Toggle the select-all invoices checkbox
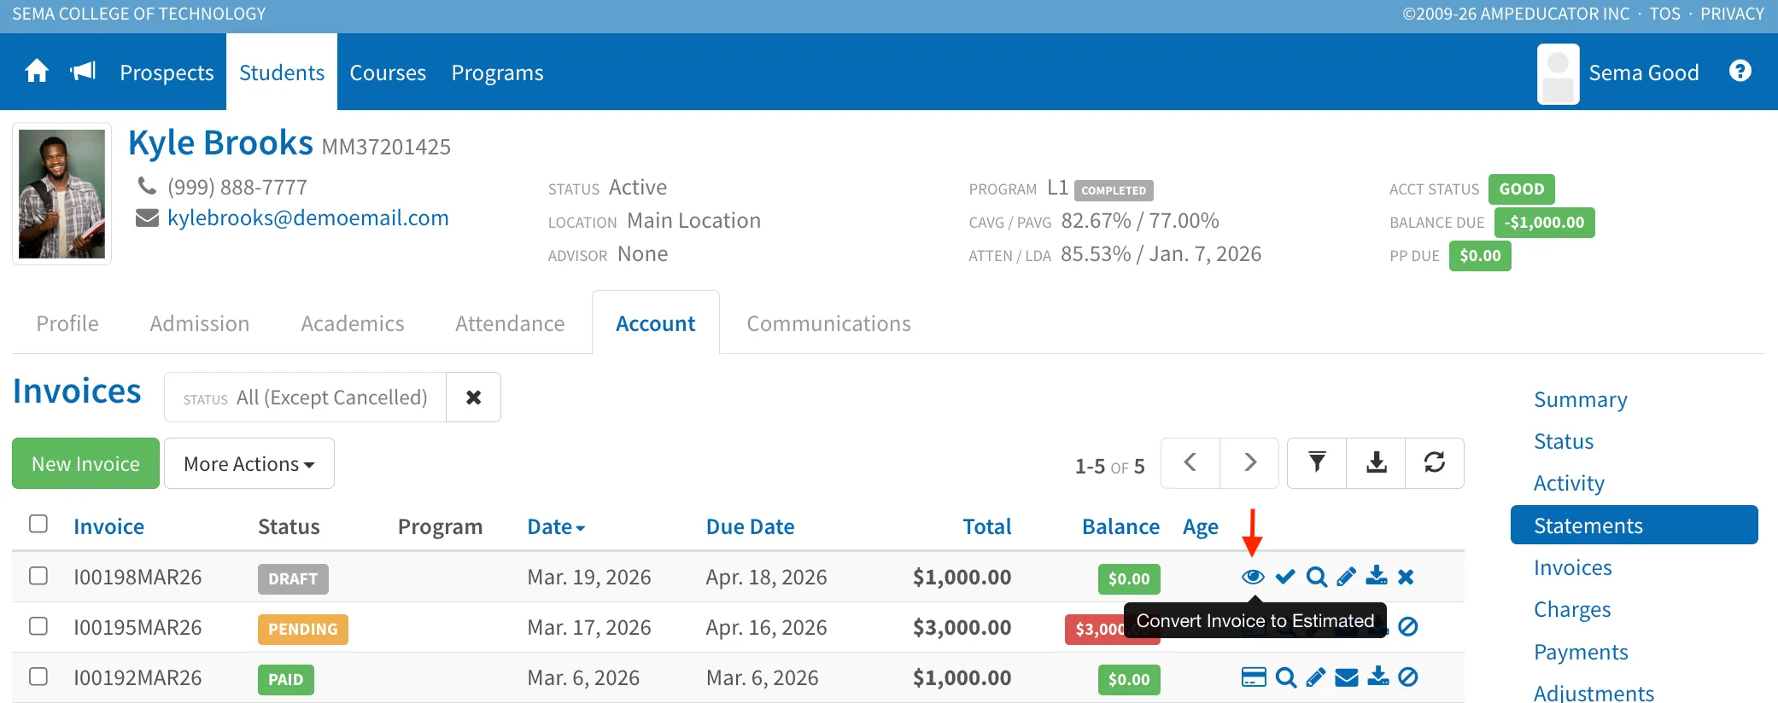The image size is (1778, 703). [38, 524]
